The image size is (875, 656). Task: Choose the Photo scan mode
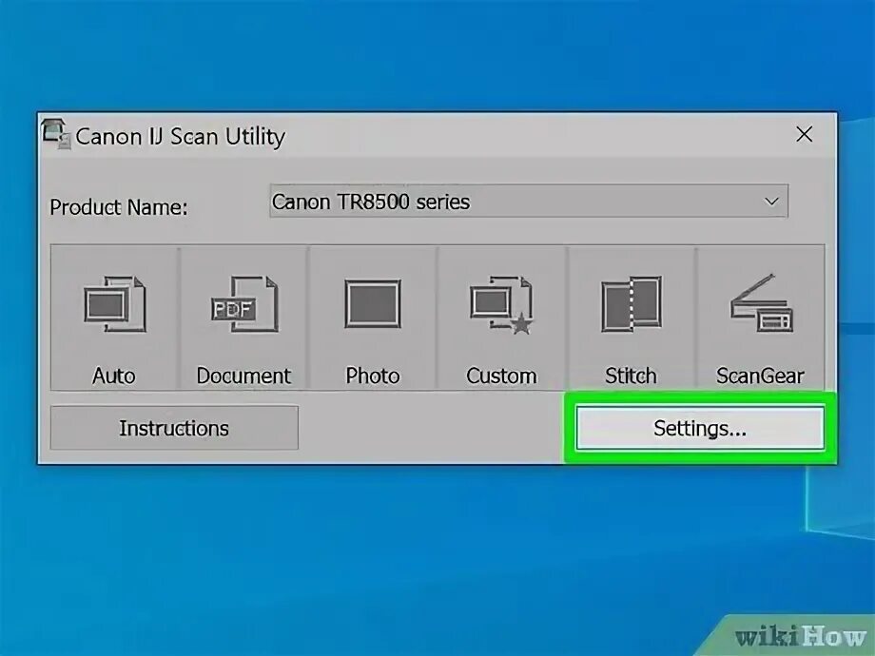click(373, 318)
